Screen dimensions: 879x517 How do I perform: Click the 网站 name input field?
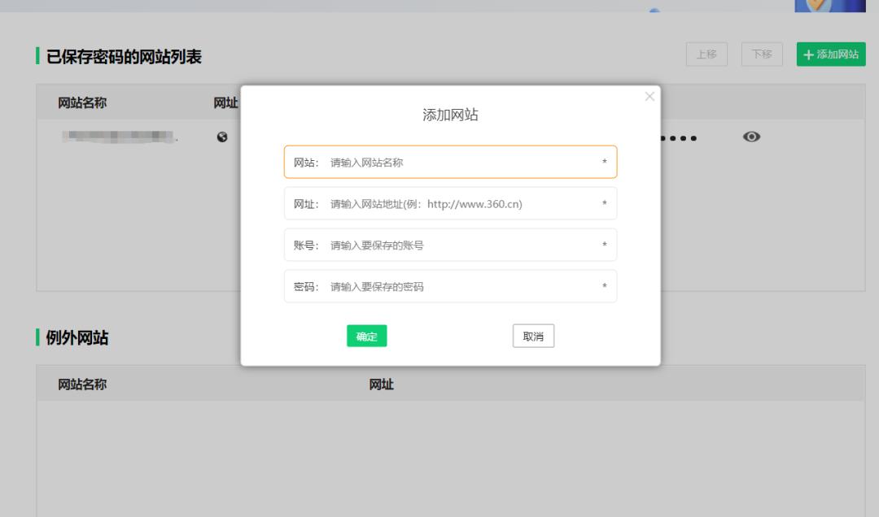(x=450, y=162)
